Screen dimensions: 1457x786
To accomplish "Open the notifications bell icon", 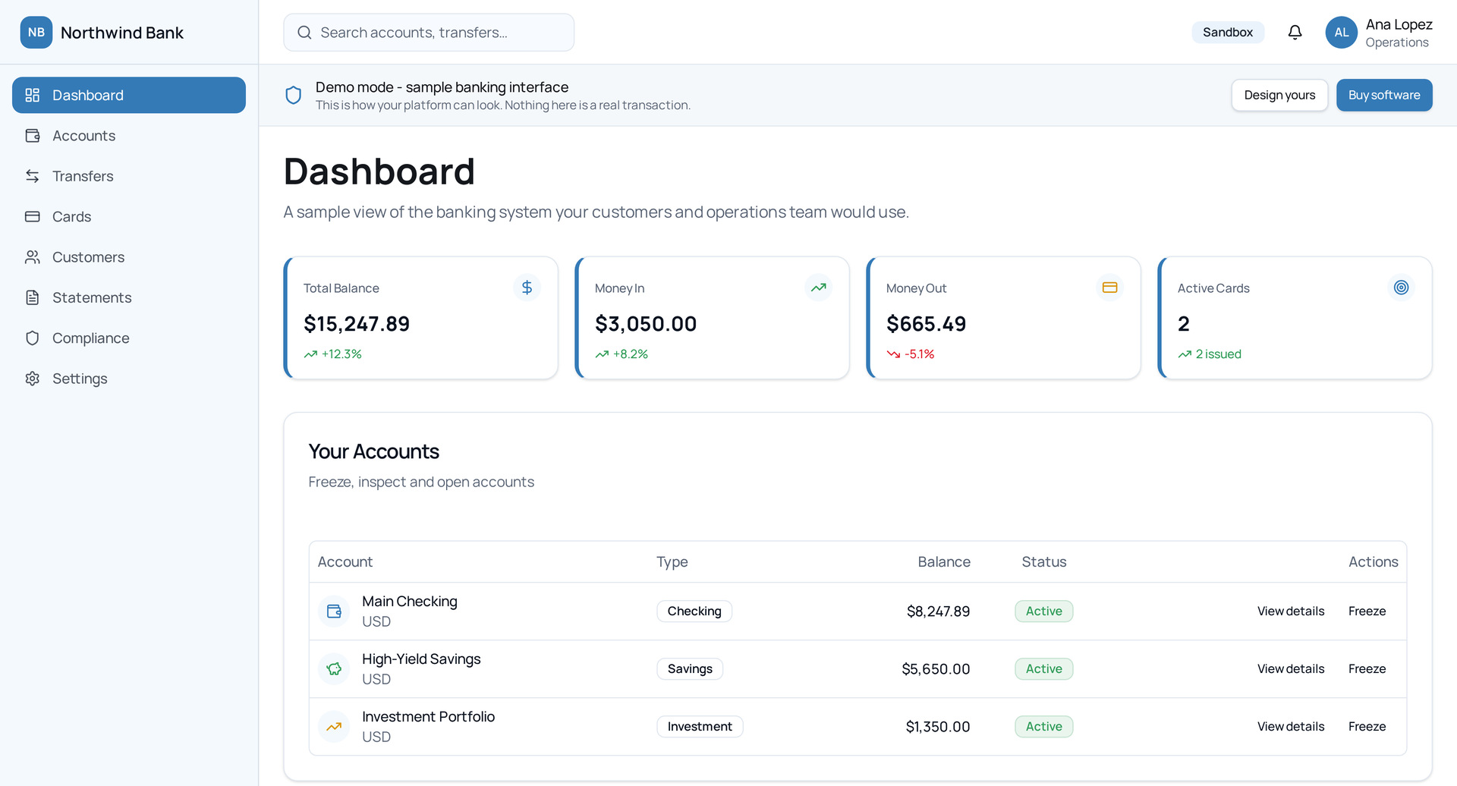I will coord(1295,33).
